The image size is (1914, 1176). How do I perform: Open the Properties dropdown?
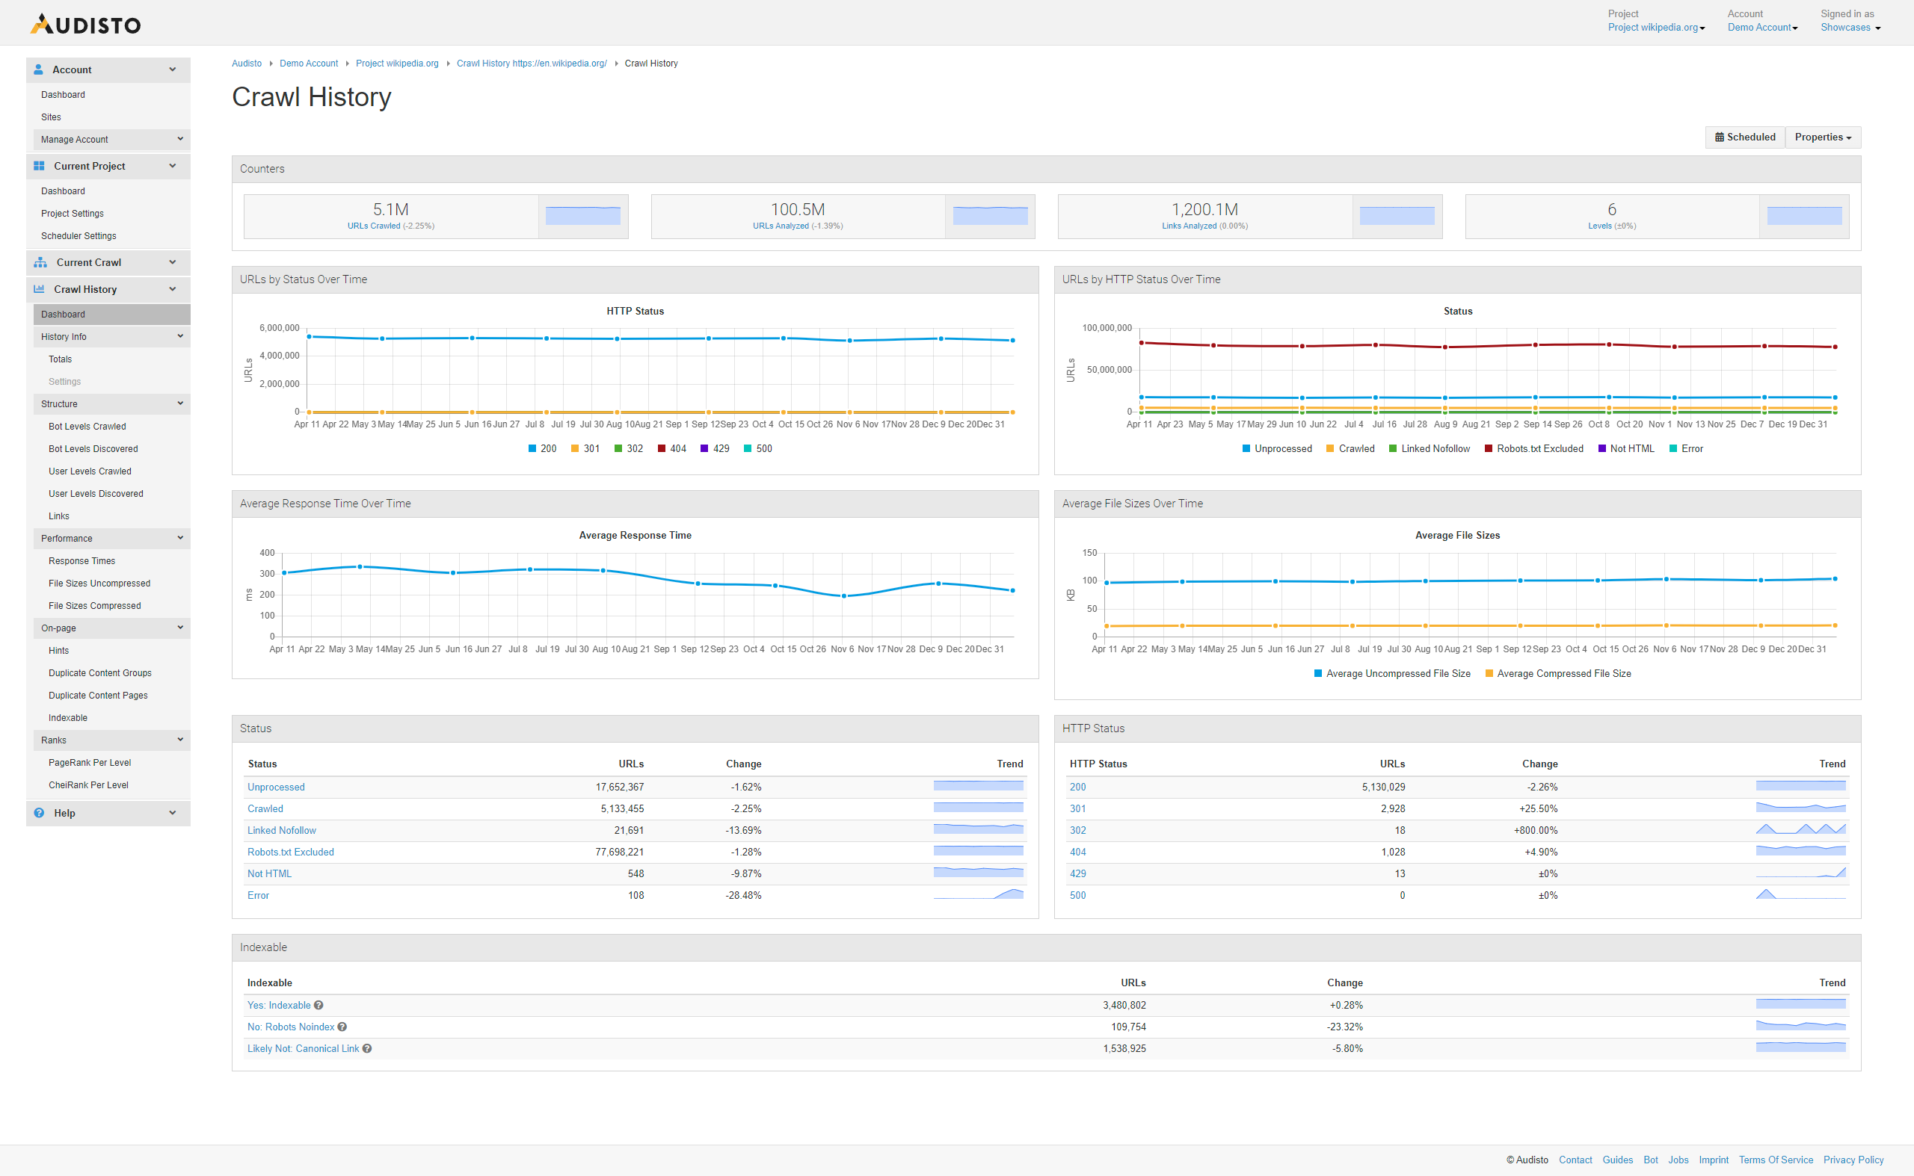[x=1822, y=137]
